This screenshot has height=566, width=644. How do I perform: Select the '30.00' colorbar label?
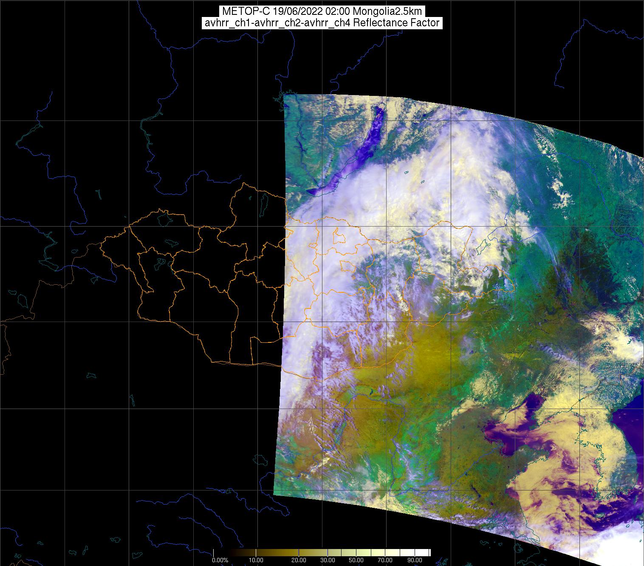(328, 560)
